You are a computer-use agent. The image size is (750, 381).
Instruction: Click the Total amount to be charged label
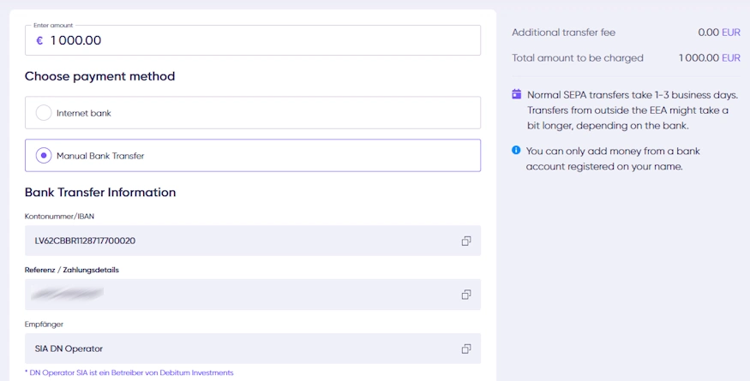click(577, 58)
